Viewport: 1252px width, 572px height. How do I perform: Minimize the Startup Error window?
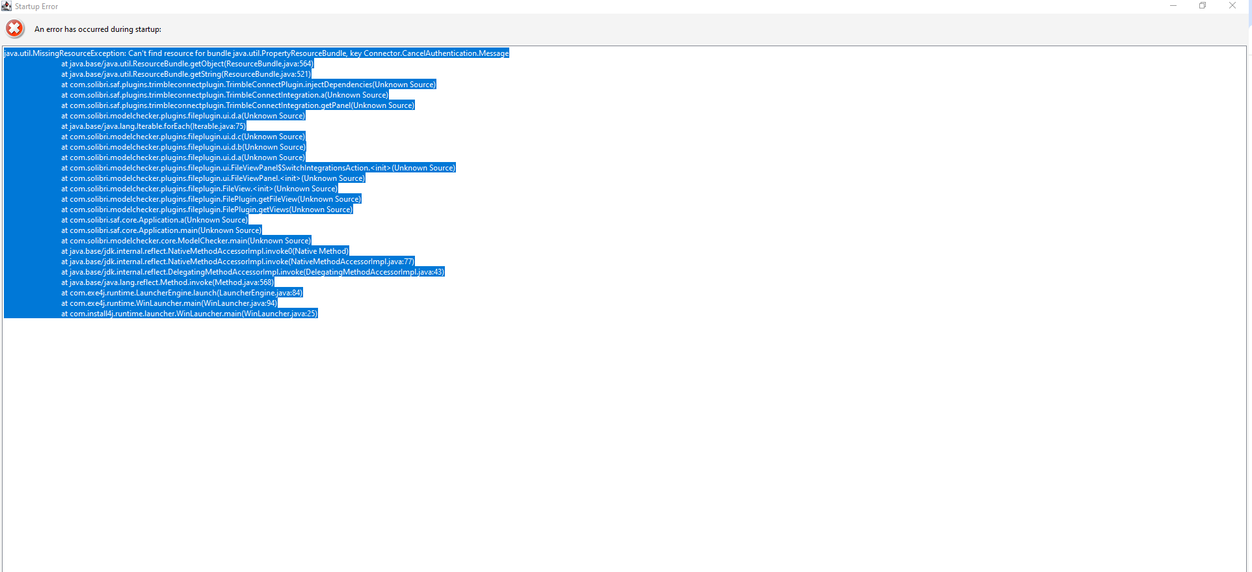pyautogui.click(x=1173, y=6)
